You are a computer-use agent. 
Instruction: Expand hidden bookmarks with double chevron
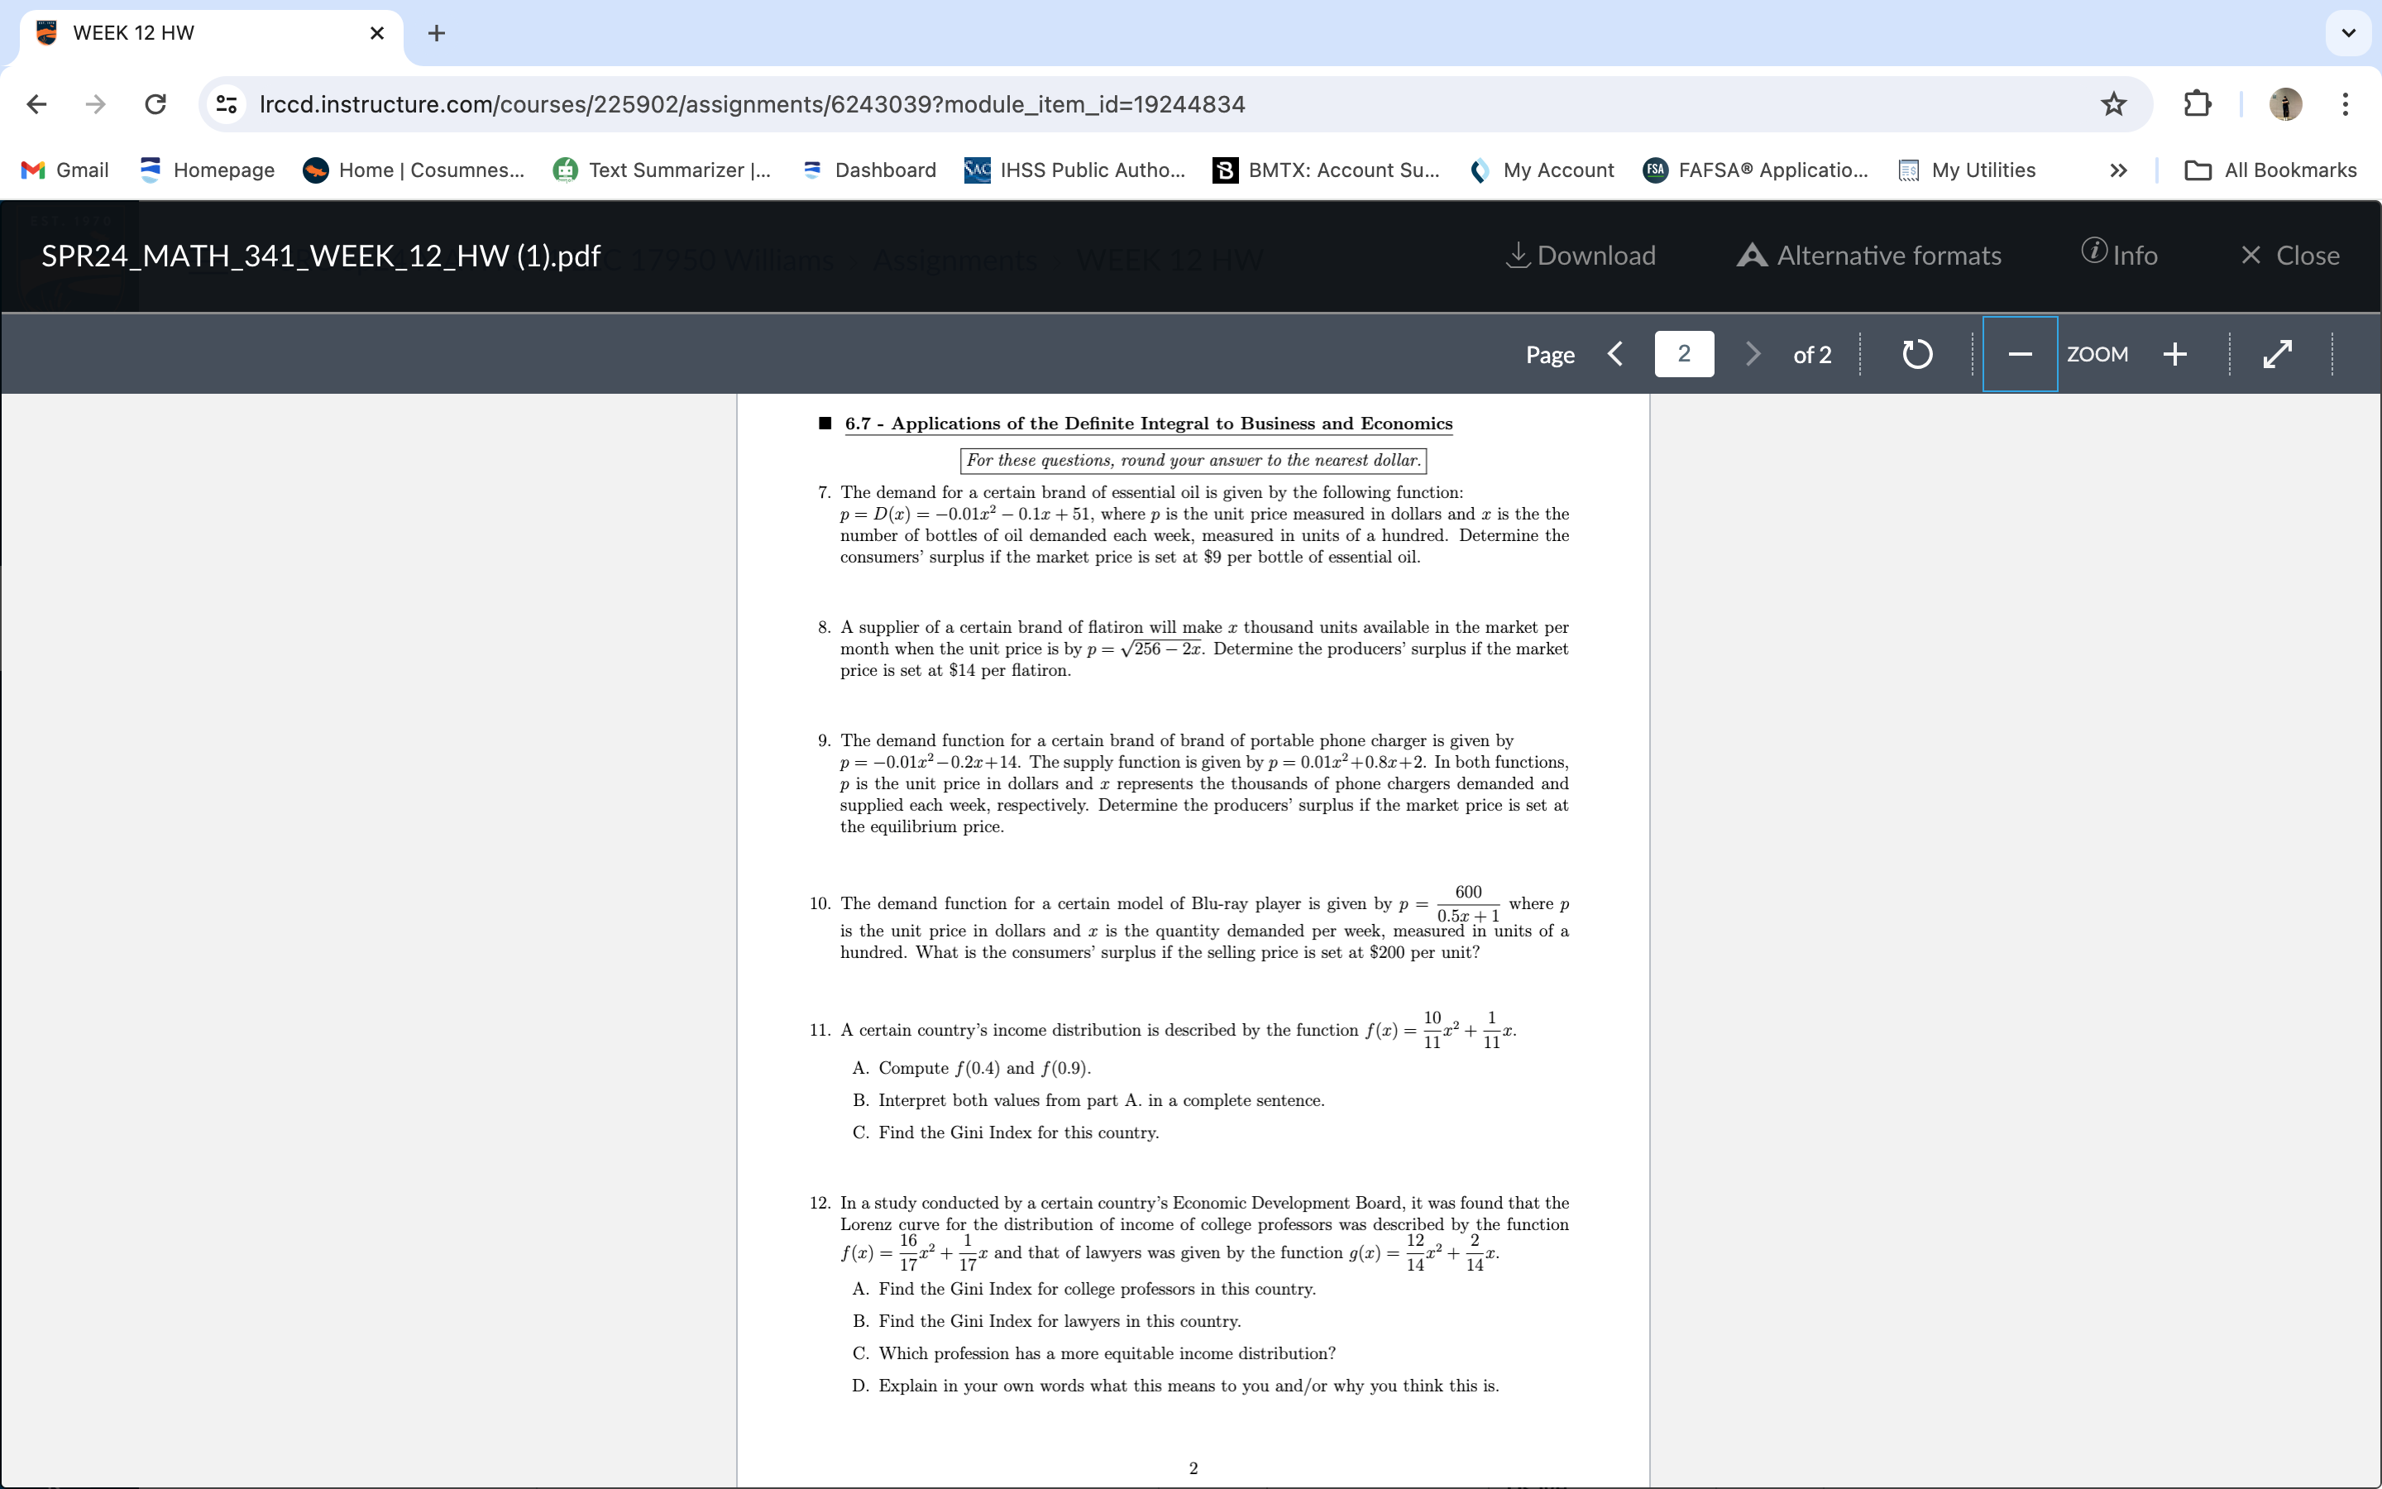(2117, 170)
